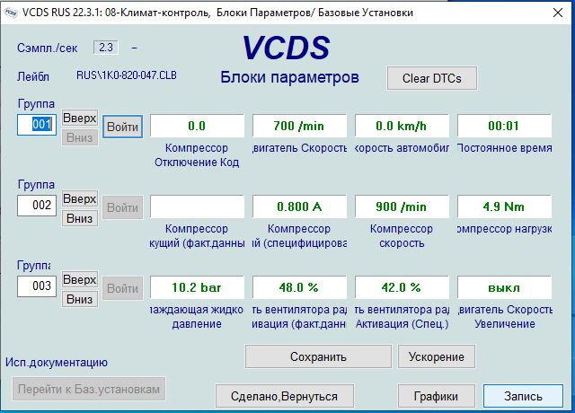The image size is (575, 413).
Task: Focus the Group 001 number field
Action: [37, 125]
